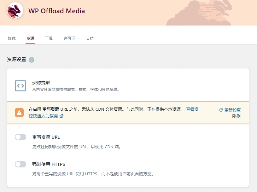Click the 刚刚 timestamp text
The image size is (257, 192).
click(236, 116)
